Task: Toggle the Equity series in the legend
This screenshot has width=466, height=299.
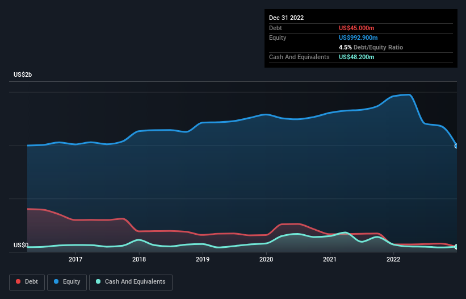Action: click(67, 282)
